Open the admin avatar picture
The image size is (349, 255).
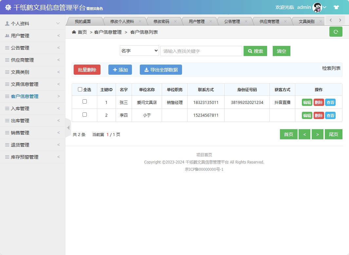(x=317, y=7)
